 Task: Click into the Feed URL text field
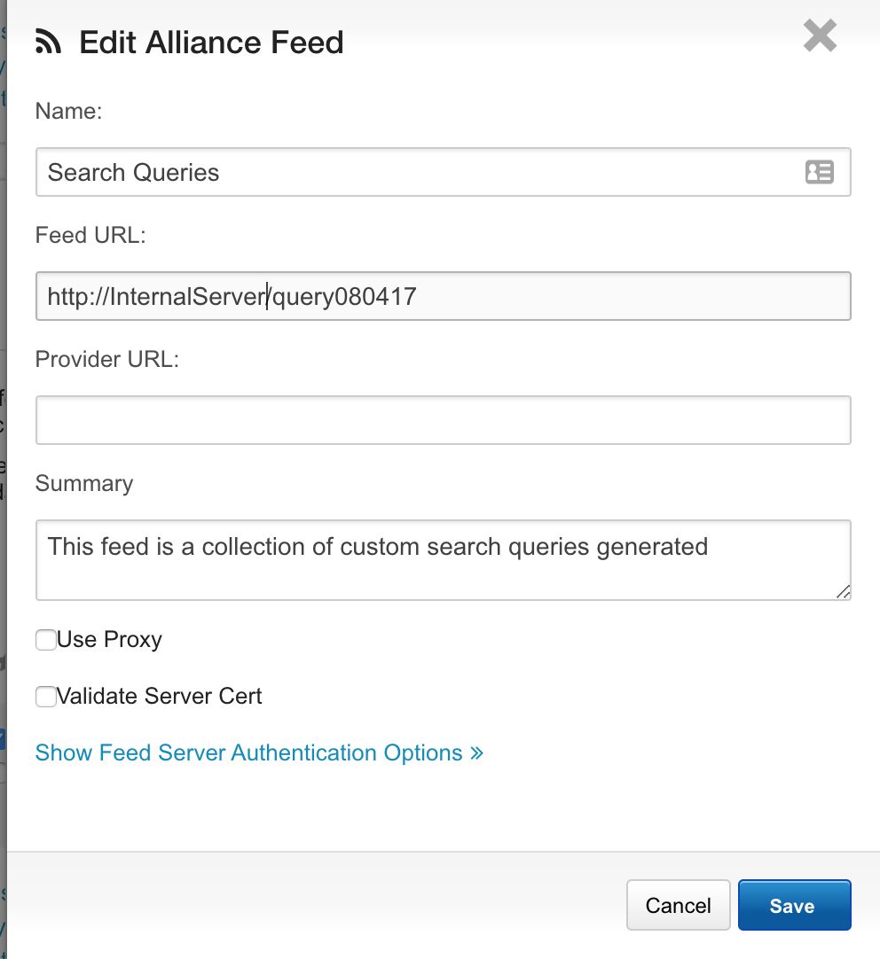pyautogui.click(x=532, y=296)
